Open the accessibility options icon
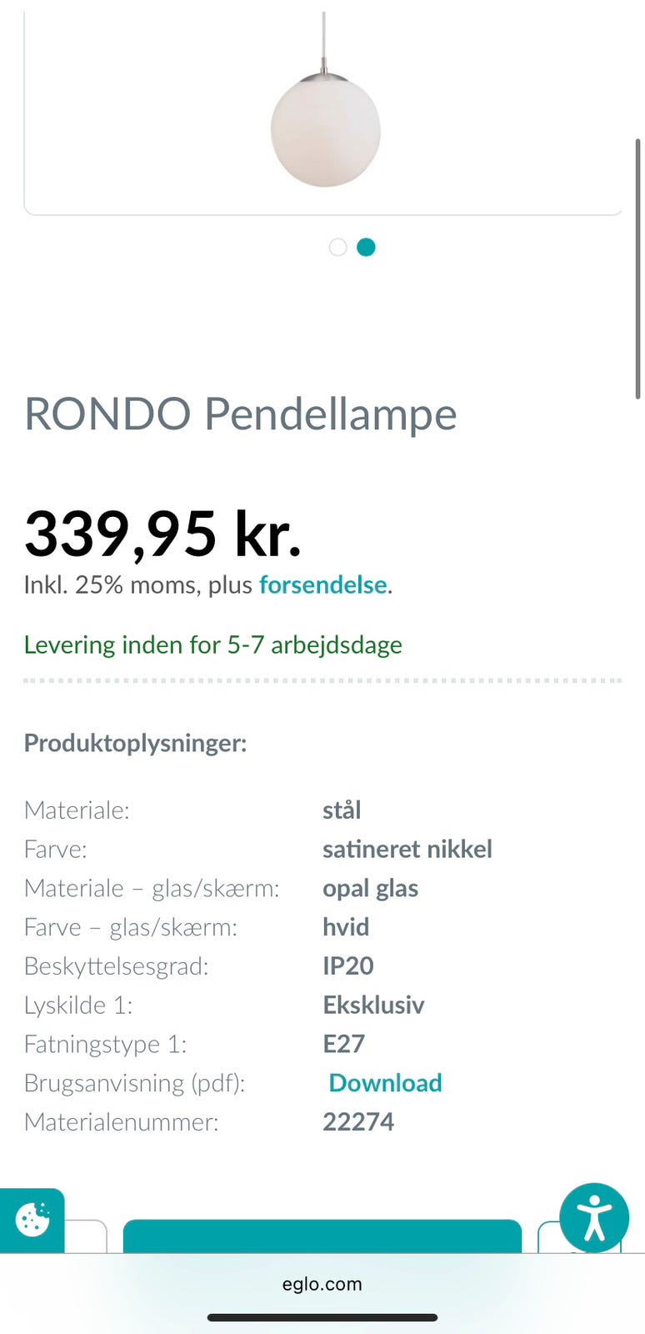 tap(593, 1217)
